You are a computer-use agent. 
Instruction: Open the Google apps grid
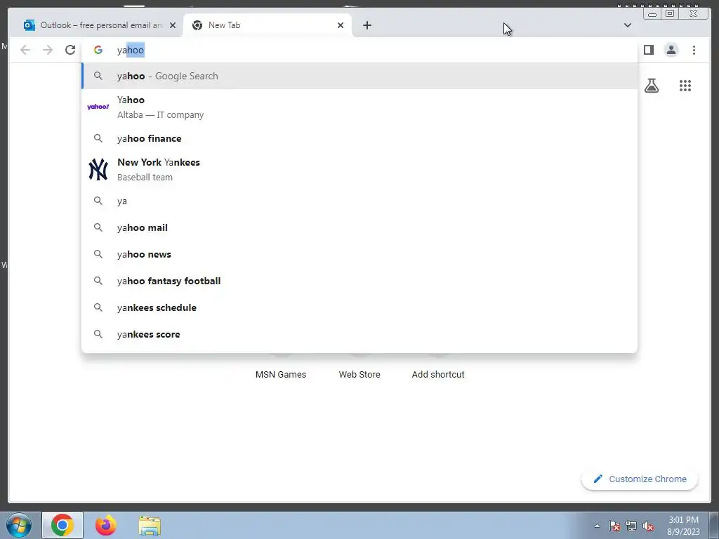coord(685,86)
